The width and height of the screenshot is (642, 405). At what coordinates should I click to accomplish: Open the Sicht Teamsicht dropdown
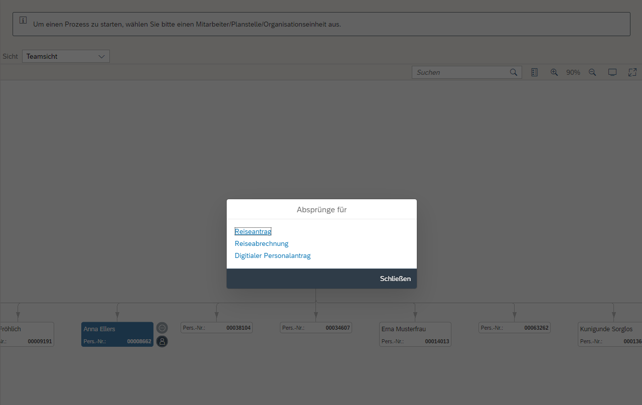coord(66,56)
